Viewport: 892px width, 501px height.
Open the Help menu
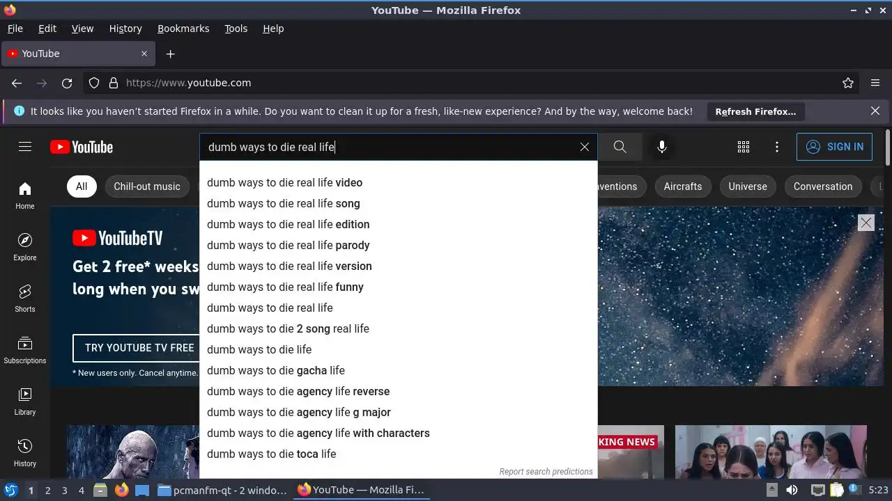273,29
